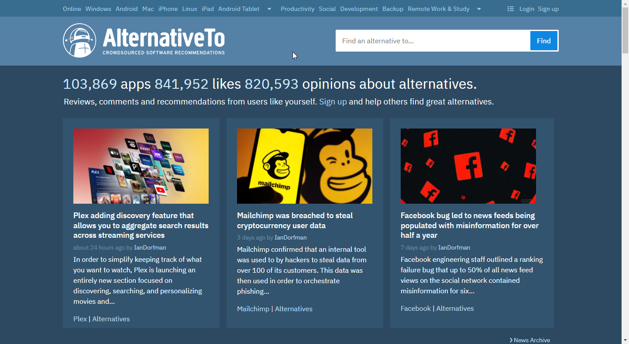Click the Mailchimp article summary text
Viewport: 629px width, 344px height.
tap(302, 271)
